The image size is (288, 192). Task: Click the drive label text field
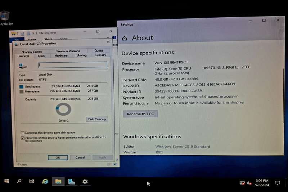[73, 65]
